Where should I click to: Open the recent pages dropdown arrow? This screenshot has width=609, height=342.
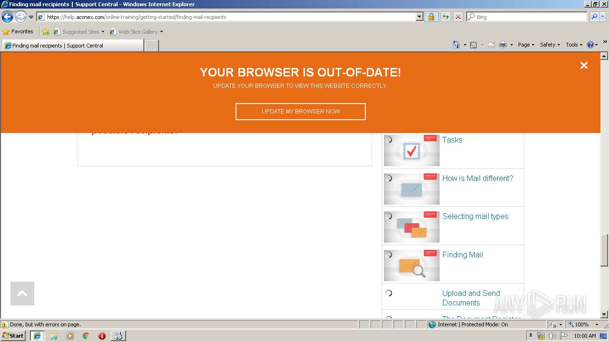click(31, 17)
